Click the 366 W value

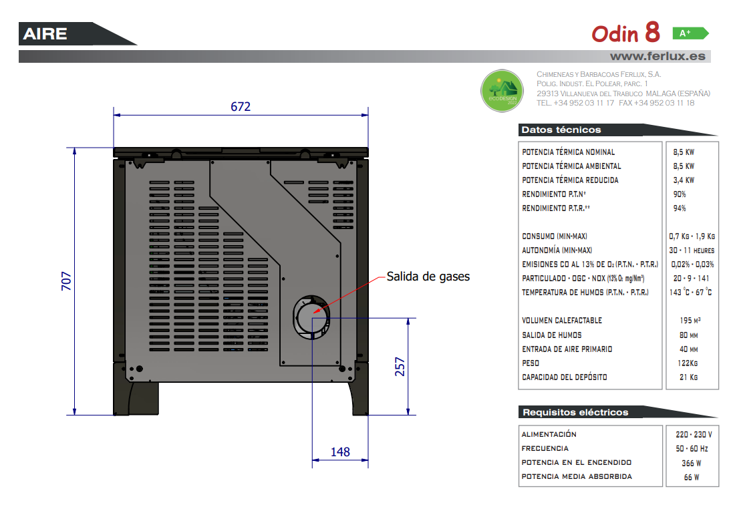tap(691, 463)
